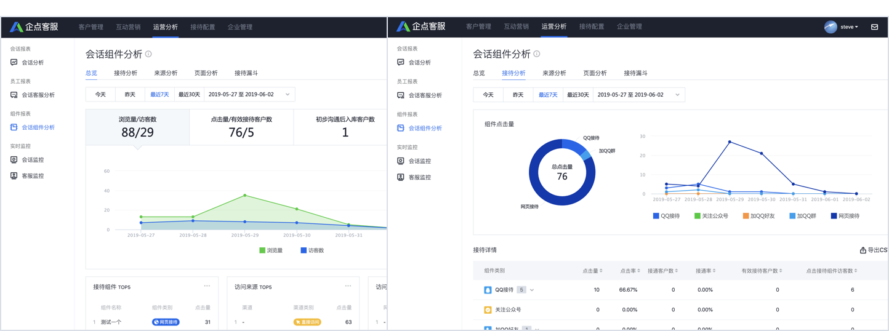Select 会话组件分析 in the left window sidebar
Screen dimensions: 889x331
pyautogui.click(x=33, y=127)
